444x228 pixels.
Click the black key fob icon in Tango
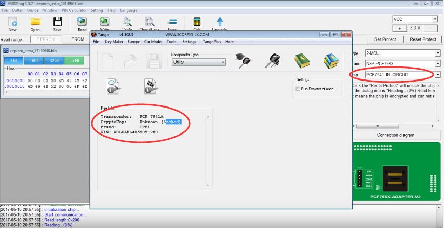[x=273, y=61]
